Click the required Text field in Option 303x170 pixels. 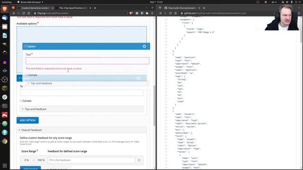[87, 61]
